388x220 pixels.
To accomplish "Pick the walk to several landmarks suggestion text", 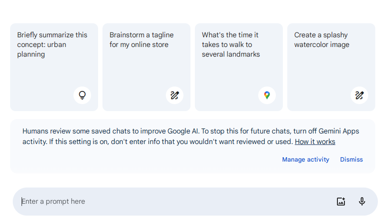I will [231, 44].
